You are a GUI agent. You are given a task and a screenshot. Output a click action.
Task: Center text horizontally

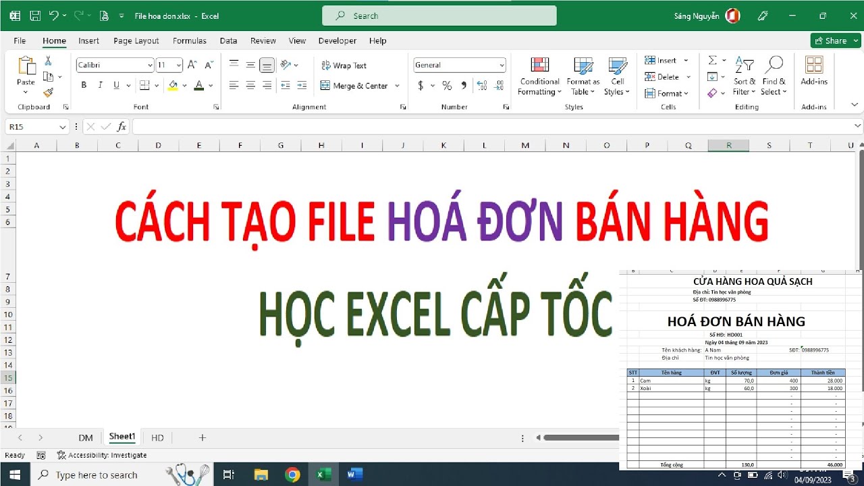click(x=250, y=85)
